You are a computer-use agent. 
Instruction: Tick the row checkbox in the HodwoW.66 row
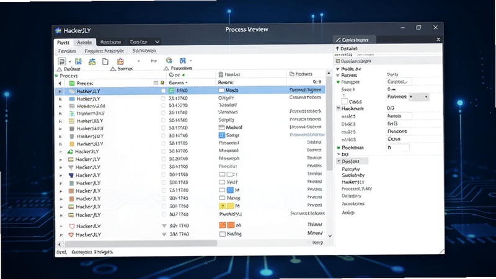click(163, 105)
